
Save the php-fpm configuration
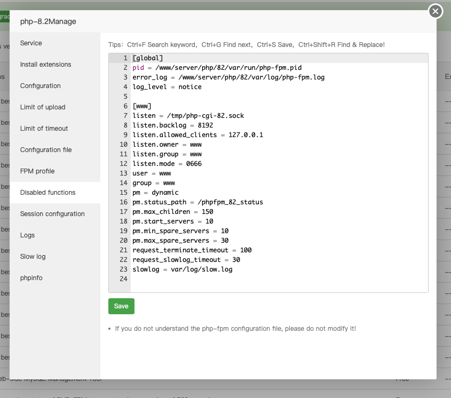pos(121,306)
